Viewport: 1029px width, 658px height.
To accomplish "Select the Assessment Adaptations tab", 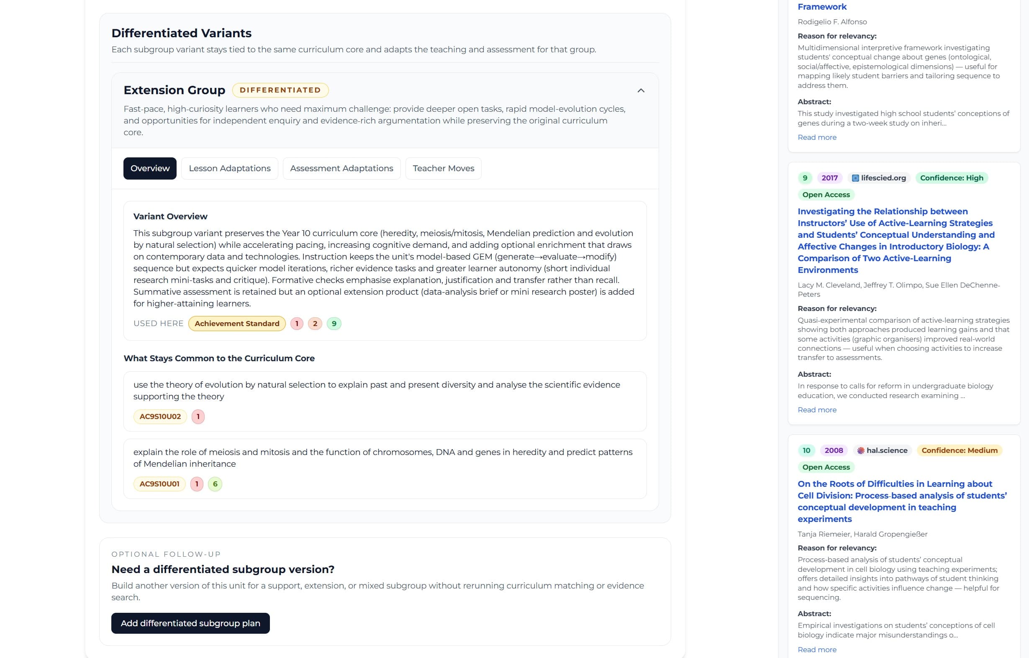I will 341,168.
